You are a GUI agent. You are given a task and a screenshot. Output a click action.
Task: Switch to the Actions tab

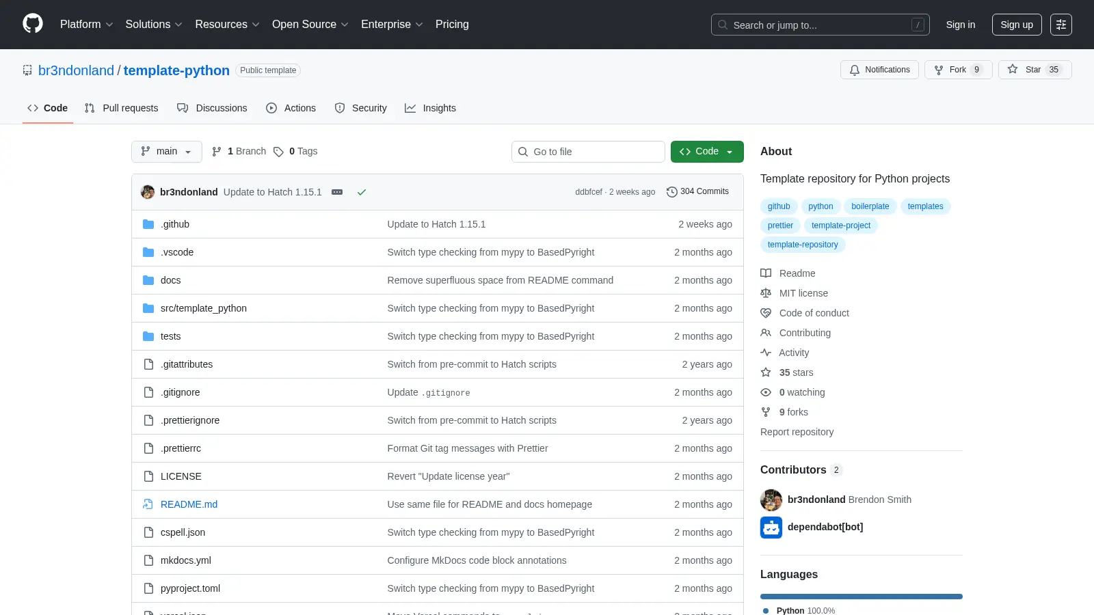click(291, 108)
